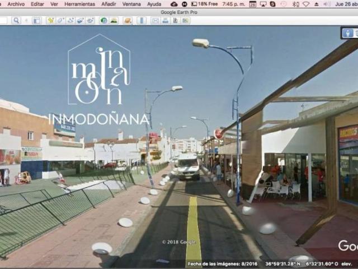Open the calendar 26 menu bar icon
Viewport: 358px width, 269px height.
tap(252, 4)
